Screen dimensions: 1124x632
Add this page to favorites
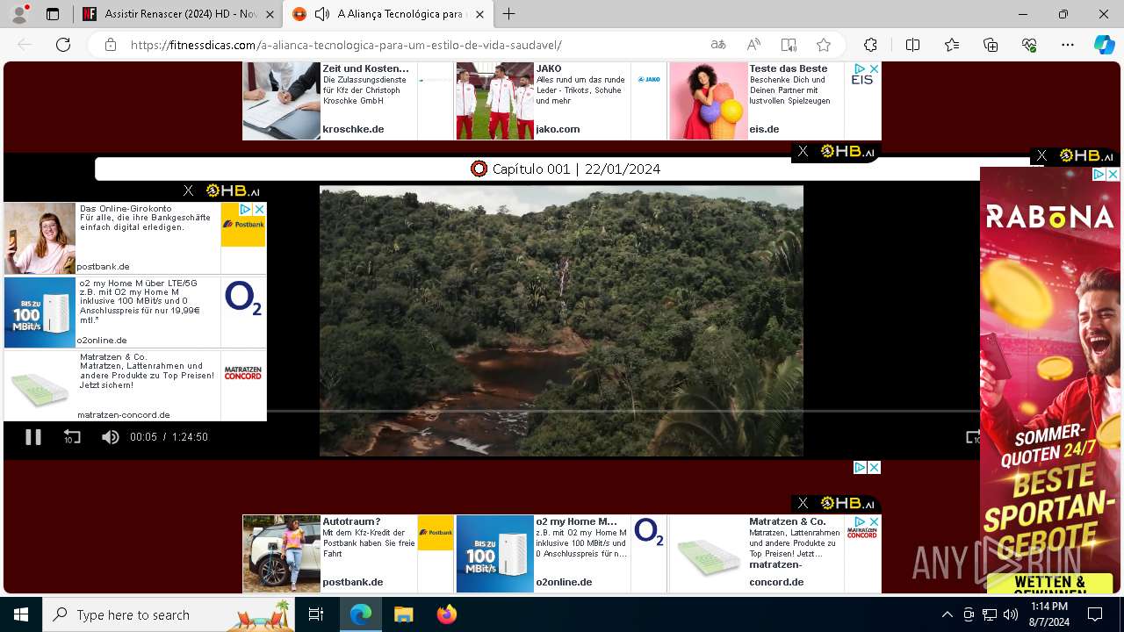tap(824, 45)
